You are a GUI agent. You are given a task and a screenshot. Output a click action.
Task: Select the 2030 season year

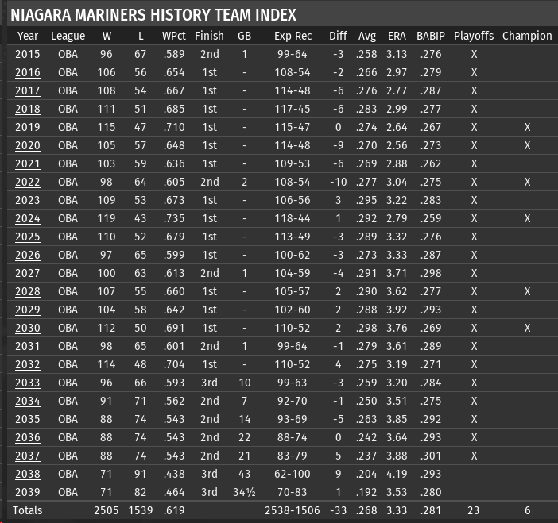[28, 328]
